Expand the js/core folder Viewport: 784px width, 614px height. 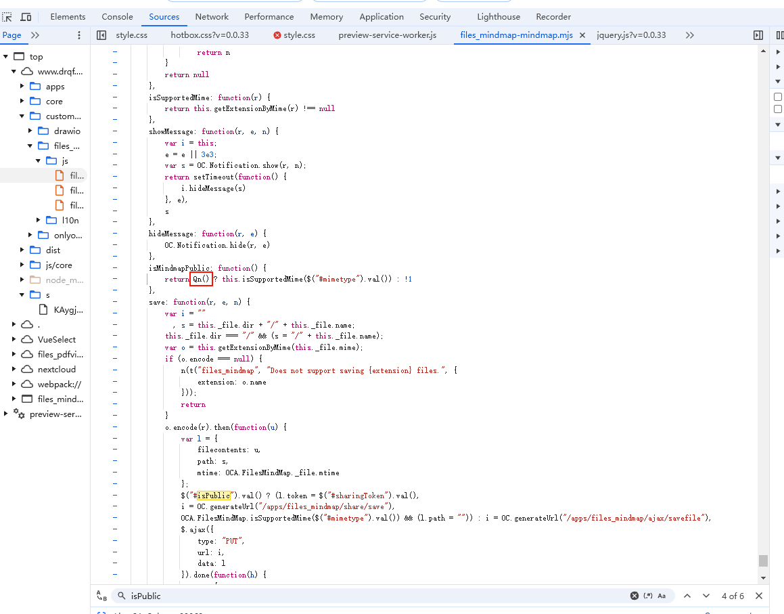22,265
